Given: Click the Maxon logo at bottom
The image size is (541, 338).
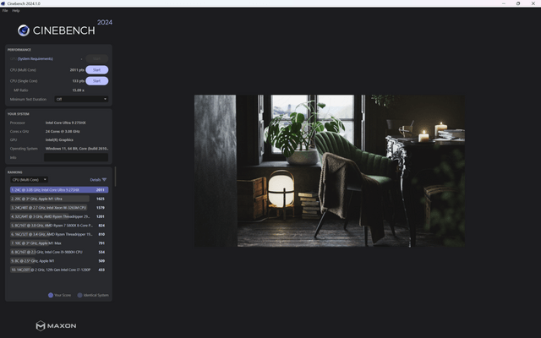Looking at the screenshot, I should (x=57, y=325).
